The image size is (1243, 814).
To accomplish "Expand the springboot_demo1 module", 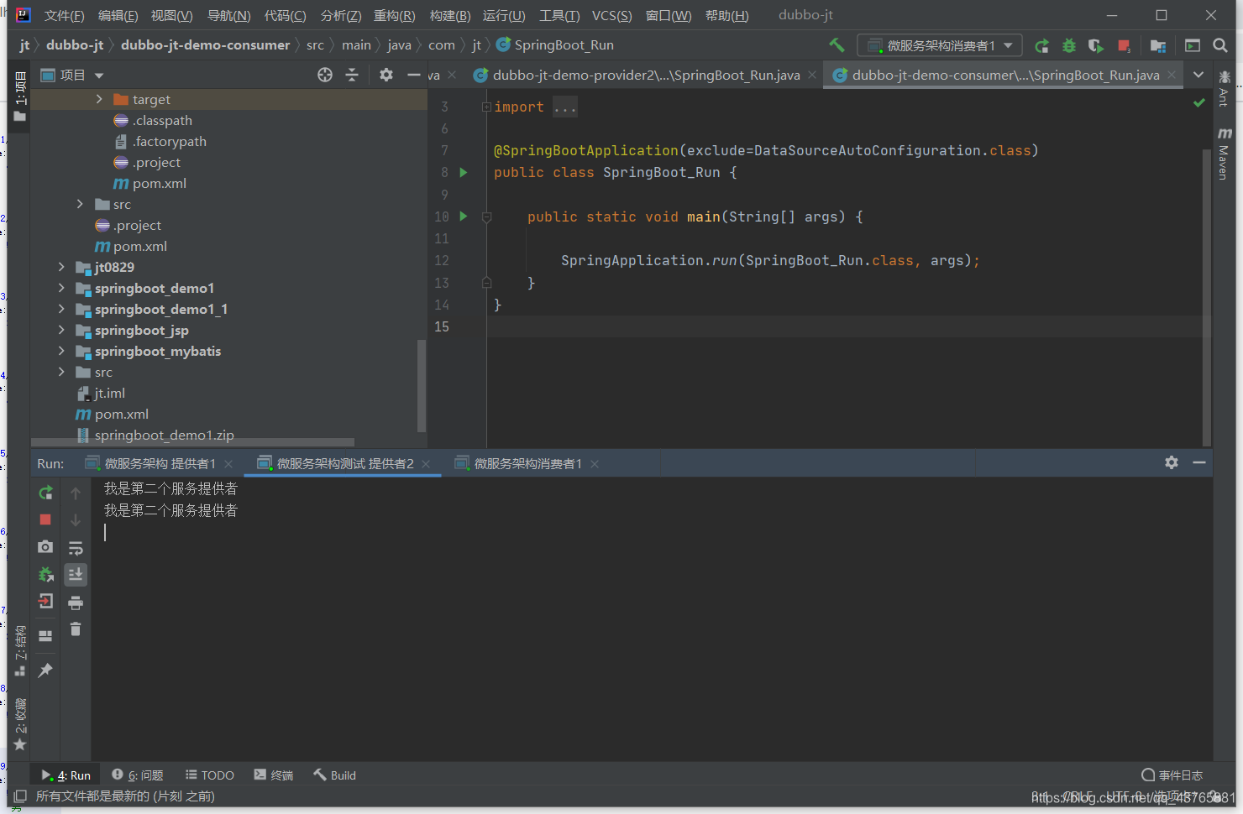I will (61, 288).
